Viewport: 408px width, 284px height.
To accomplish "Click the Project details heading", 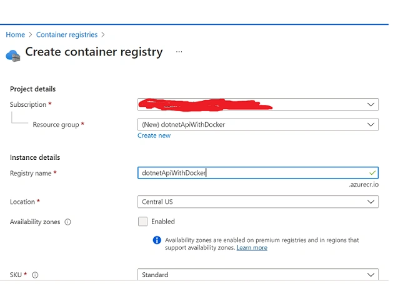I will [32, 89].
